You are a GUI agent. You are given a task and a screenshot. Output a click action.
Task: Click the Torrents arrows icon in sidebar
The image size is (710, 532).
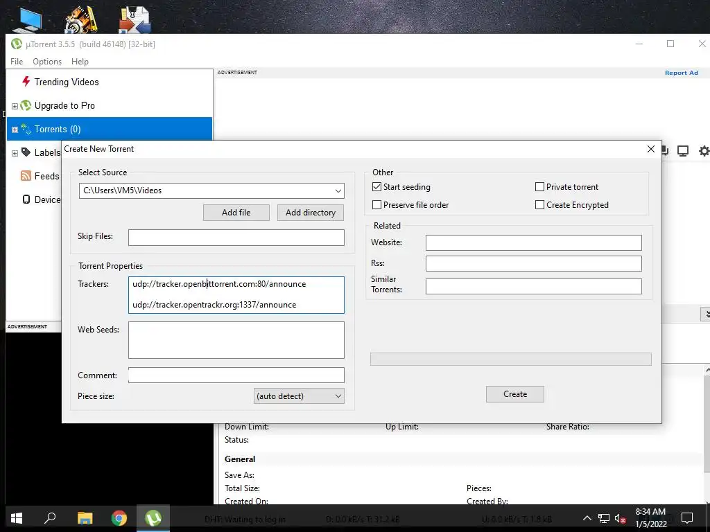(x=26, y=129)
